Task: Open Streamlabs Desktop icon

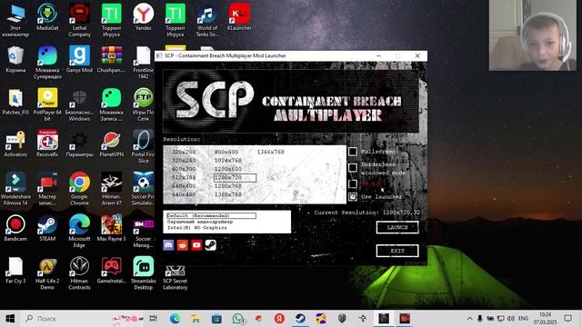Action: coord(144,273)
